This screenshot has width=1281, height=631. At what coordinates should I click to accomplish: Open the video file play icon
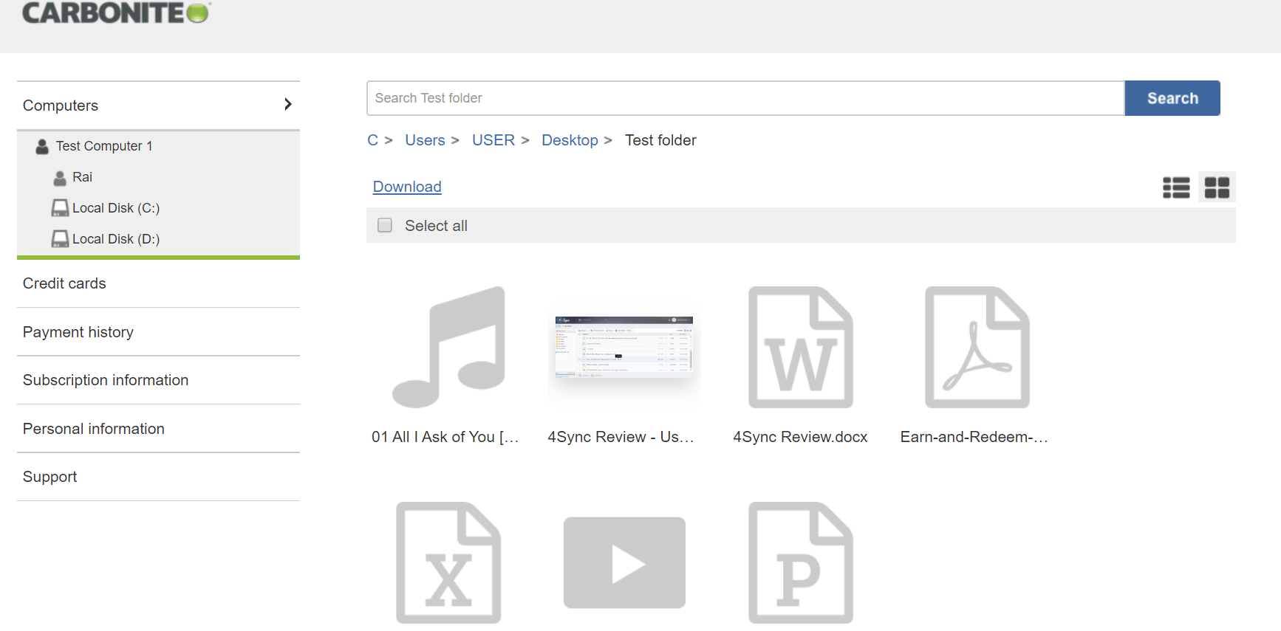point(624,562)
